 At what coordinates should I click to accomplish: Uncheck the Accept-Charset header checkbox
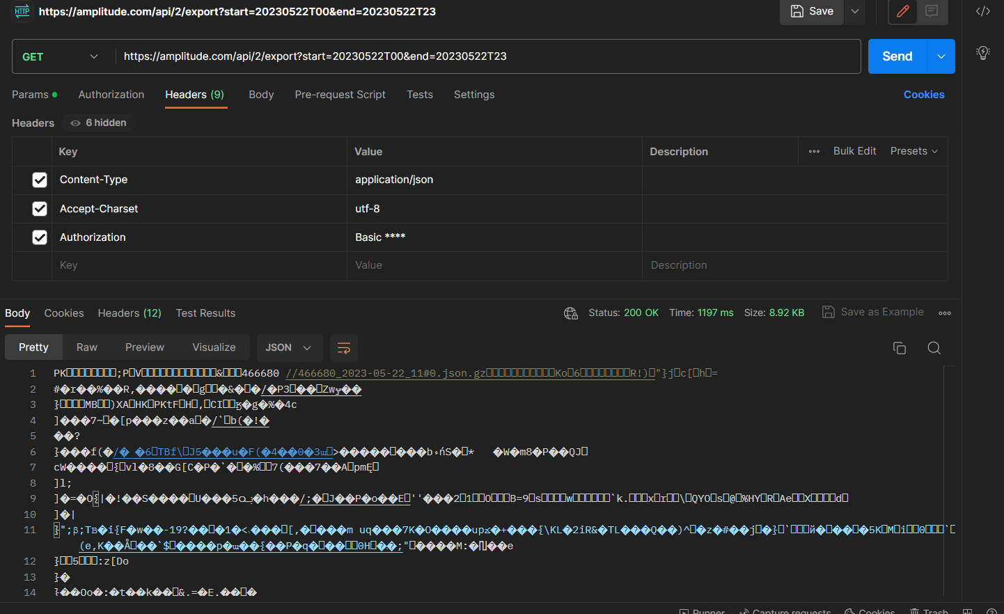pyautogui.click(x=40, y=209)
